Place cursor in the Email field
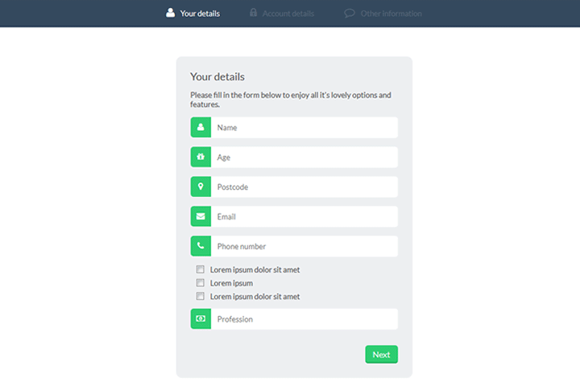Viewport: 580px width, 386px height. coord(304,216)
